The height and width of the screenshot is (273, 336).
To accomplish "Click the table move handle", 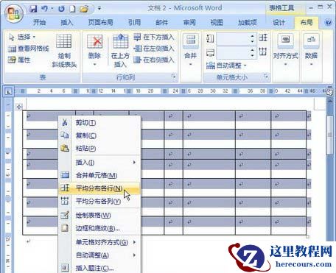I will point(19,107).
